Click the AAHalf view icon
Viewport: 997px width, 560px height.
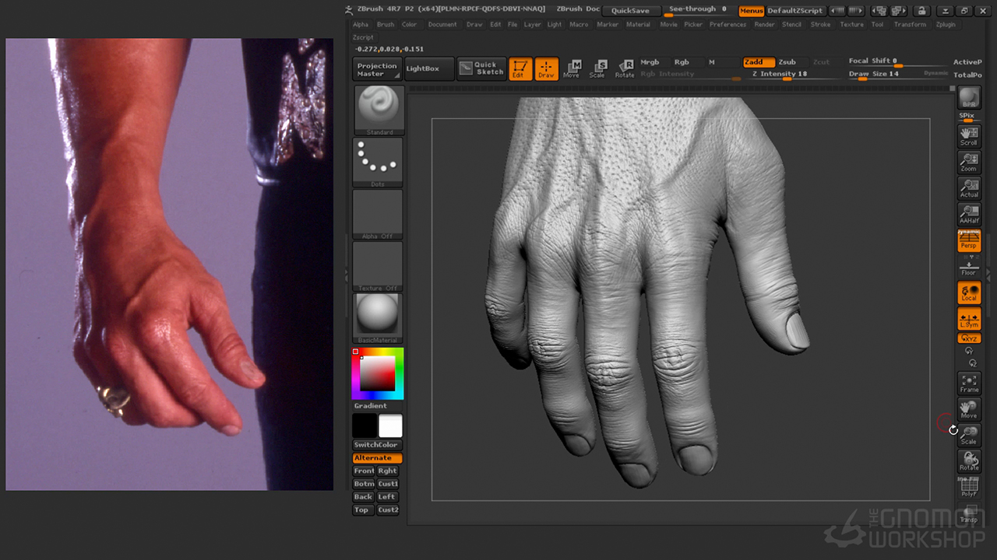[969, 215]
